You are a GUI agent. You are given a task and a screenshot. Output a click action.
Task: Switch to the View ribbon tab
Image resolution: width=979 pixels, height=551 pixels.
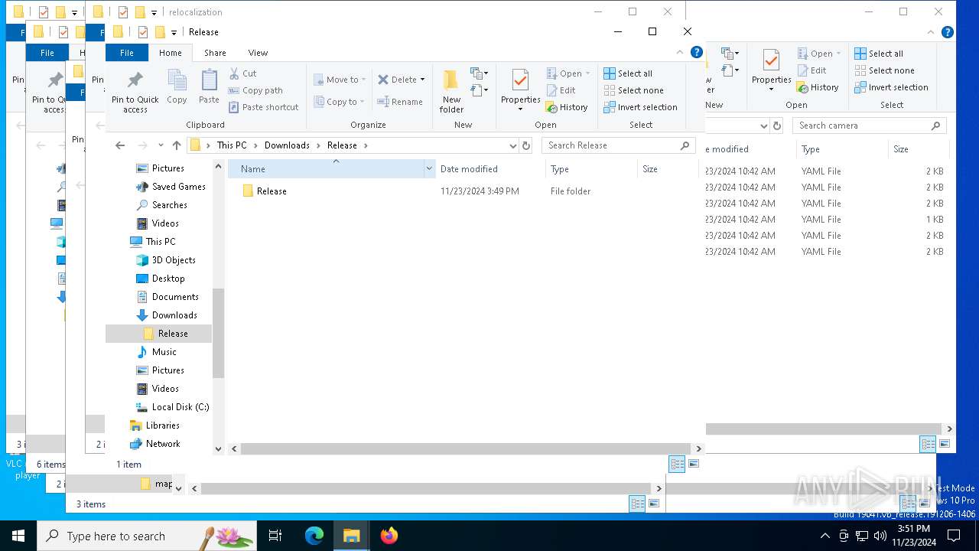[258, 53]
